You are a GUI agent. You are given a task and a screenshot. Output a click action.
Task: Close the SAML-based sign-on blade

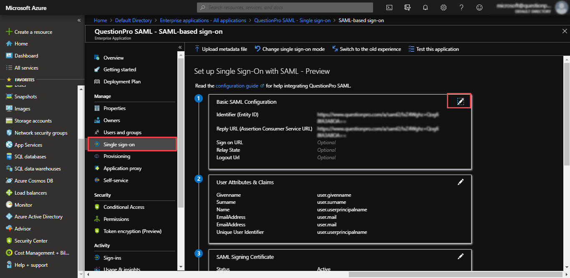pos(565,31)
